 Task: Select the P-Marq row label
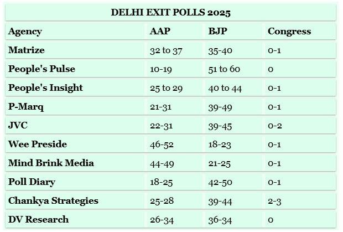(26, 107)
